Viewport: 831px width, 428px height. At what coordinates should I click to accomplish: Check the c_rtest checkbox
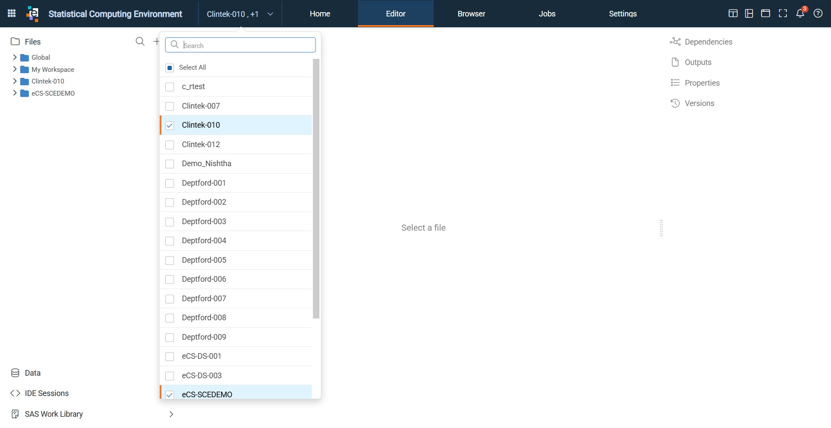click(x=170, y=87)
